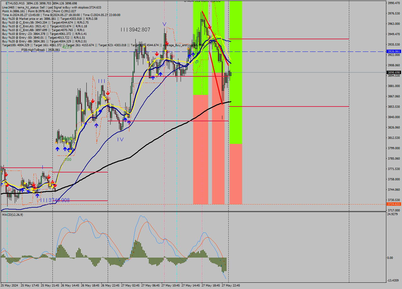Select the blue 'III 3749.908' wave label
The height and width of the screenshot is (289, 402).
pyautogui.click(x=55, y=200)
